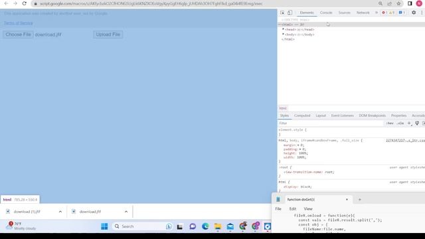The height and width of the screenshot is (239, 425).
Task: Click the blue issues count badge
Action: point(402,13)
